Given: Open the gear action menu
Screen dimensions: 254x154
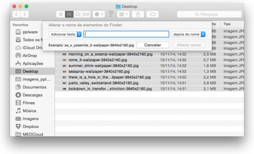Looking at the screenshot, I should click(99, 14).
